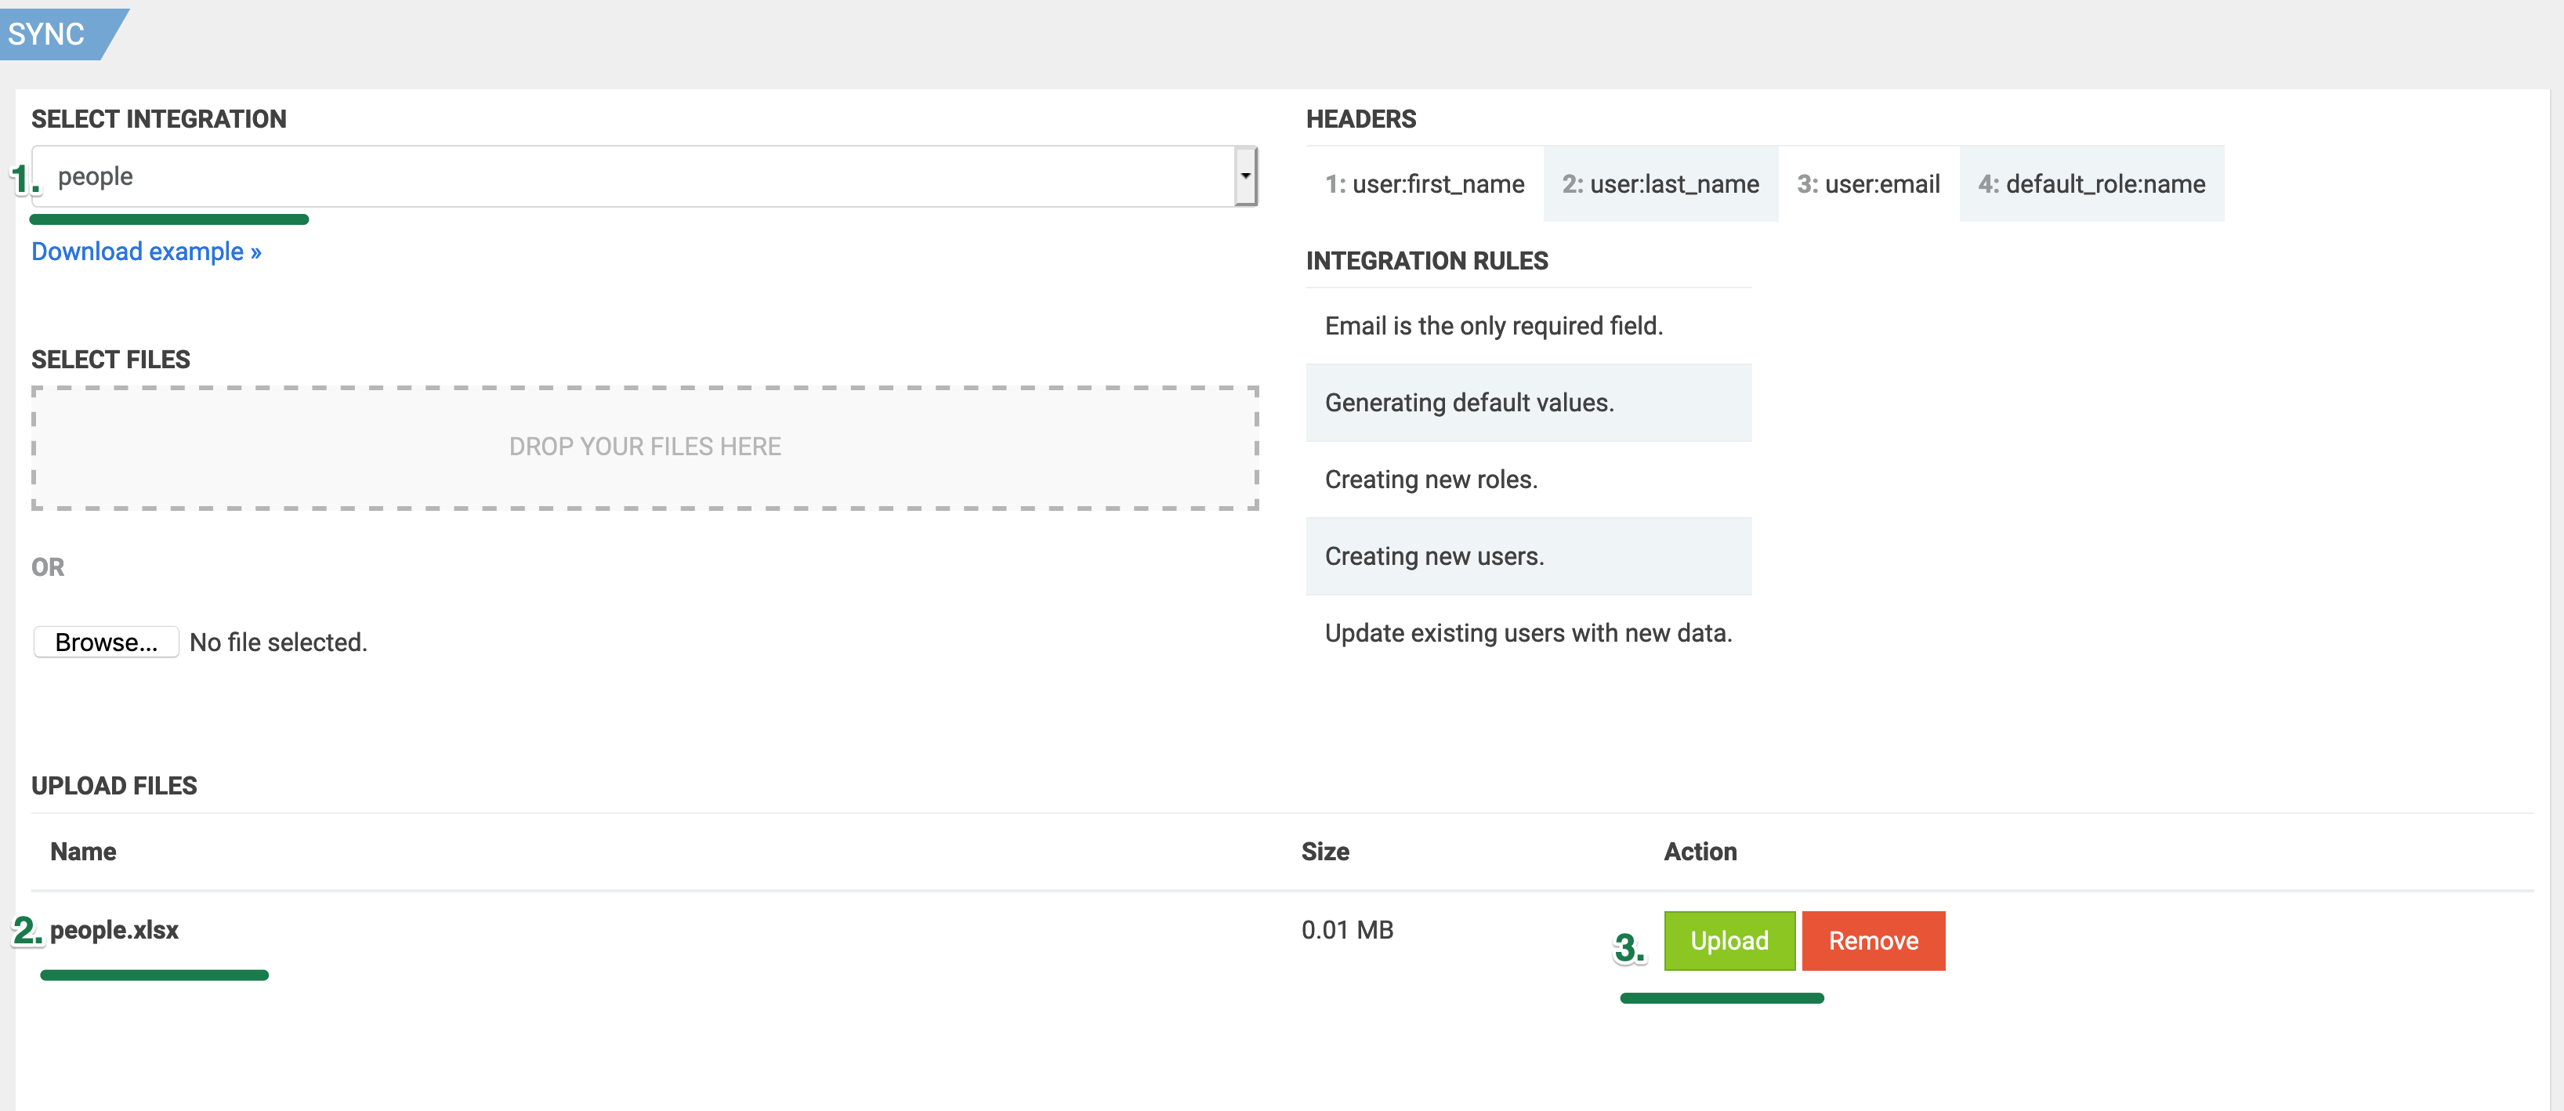Click 'Email is the only required field' rule
Image resolution: width=2564 pixels, height=1111 pixels.
(x=1493, y=327)
